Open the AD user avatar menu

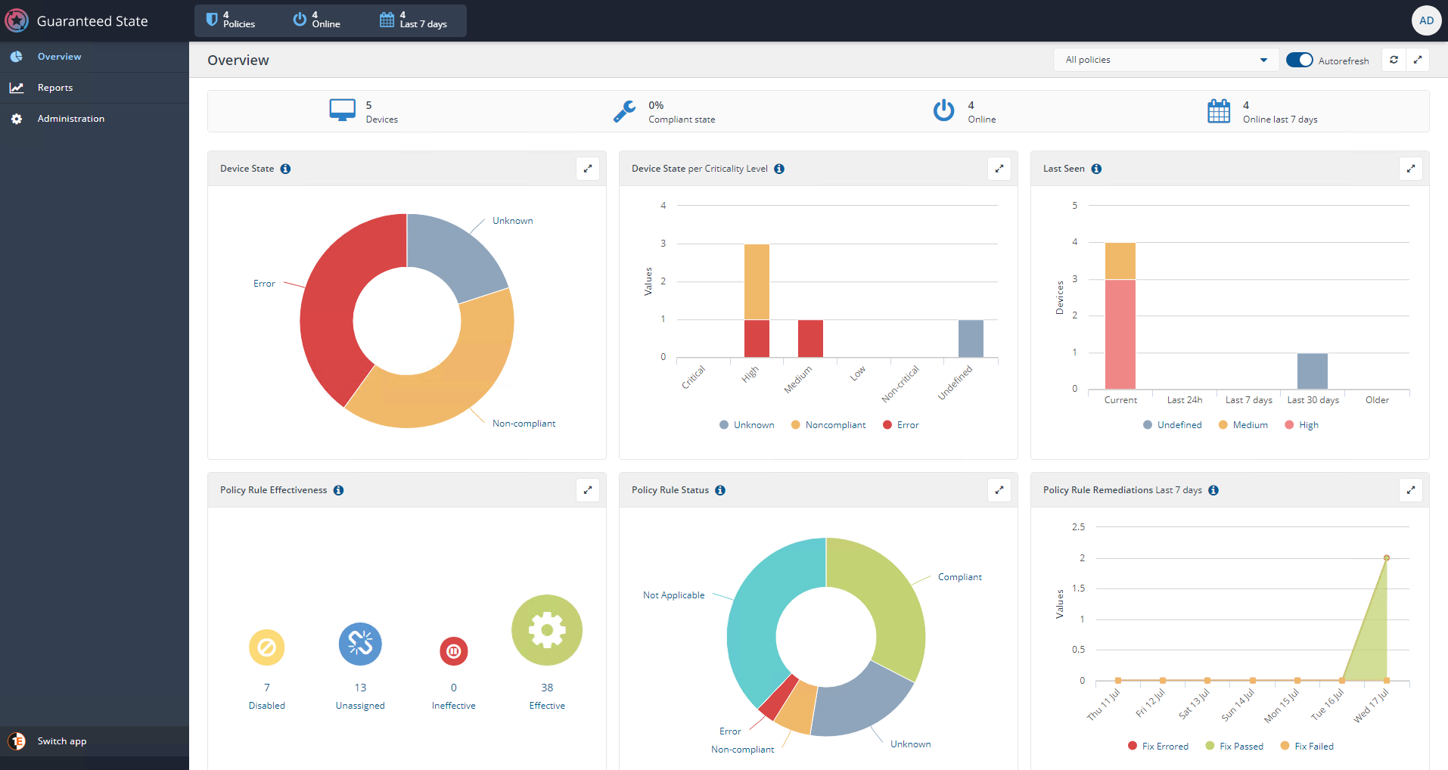coord(1426,20)
